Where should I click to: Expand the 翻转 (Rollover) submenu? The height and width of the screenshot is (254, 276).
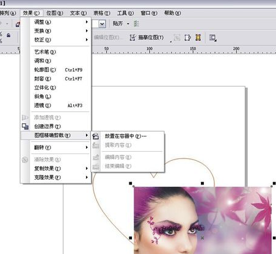click(x=56, y=147)
